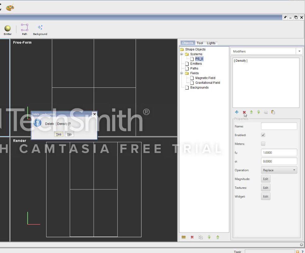Select the Systems folder label
Screen dimensions: 305x253
(196, 54)
